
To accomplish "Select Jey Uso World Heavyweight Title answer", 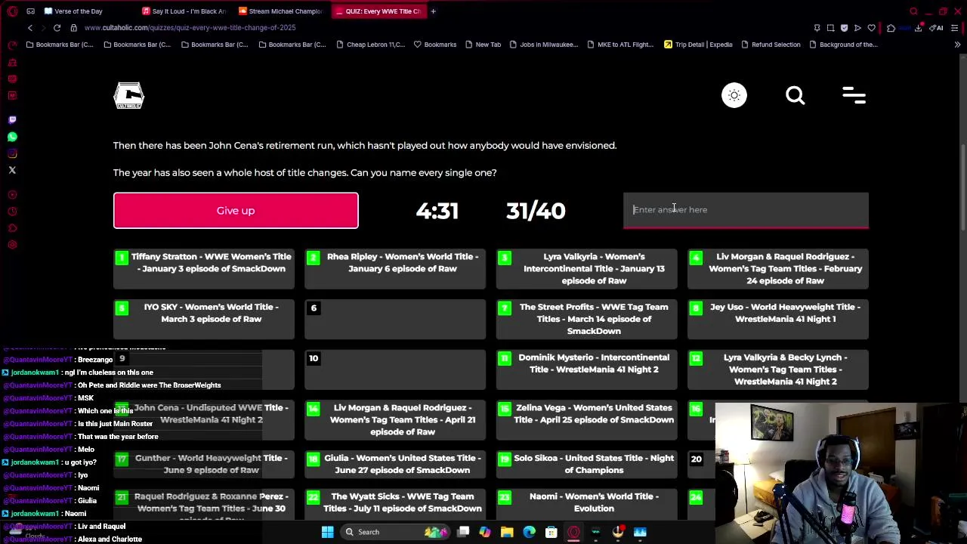I will (778, 320).
